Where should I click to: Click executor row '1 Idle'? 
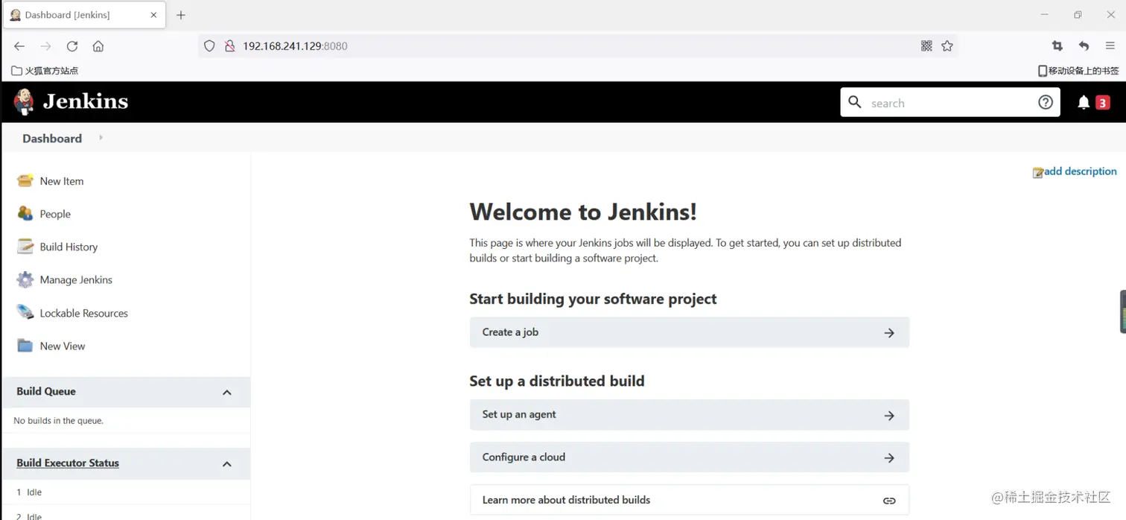tap(29, 492)
